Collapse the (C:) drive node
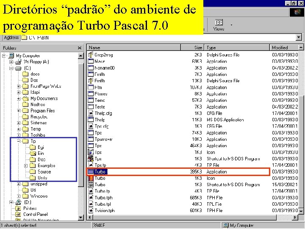 coord(11,68)
